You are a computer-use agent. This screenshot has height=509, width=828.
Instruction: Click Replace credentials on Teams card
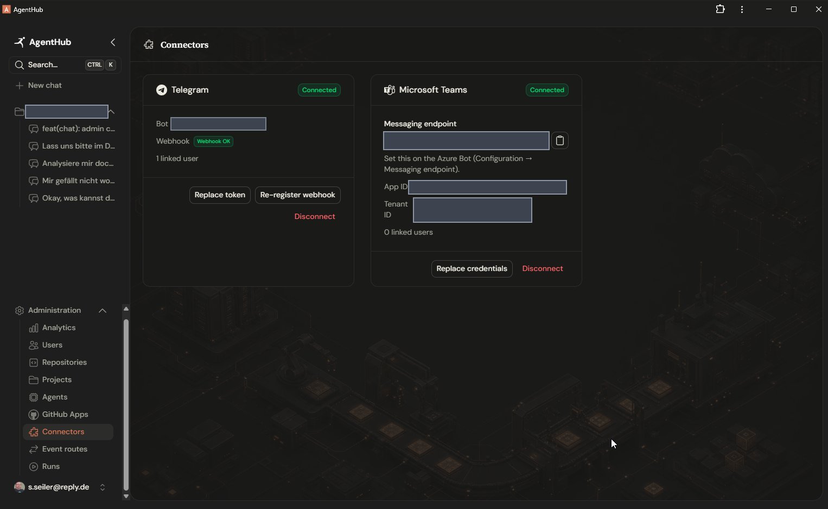(x=472, y=269)
